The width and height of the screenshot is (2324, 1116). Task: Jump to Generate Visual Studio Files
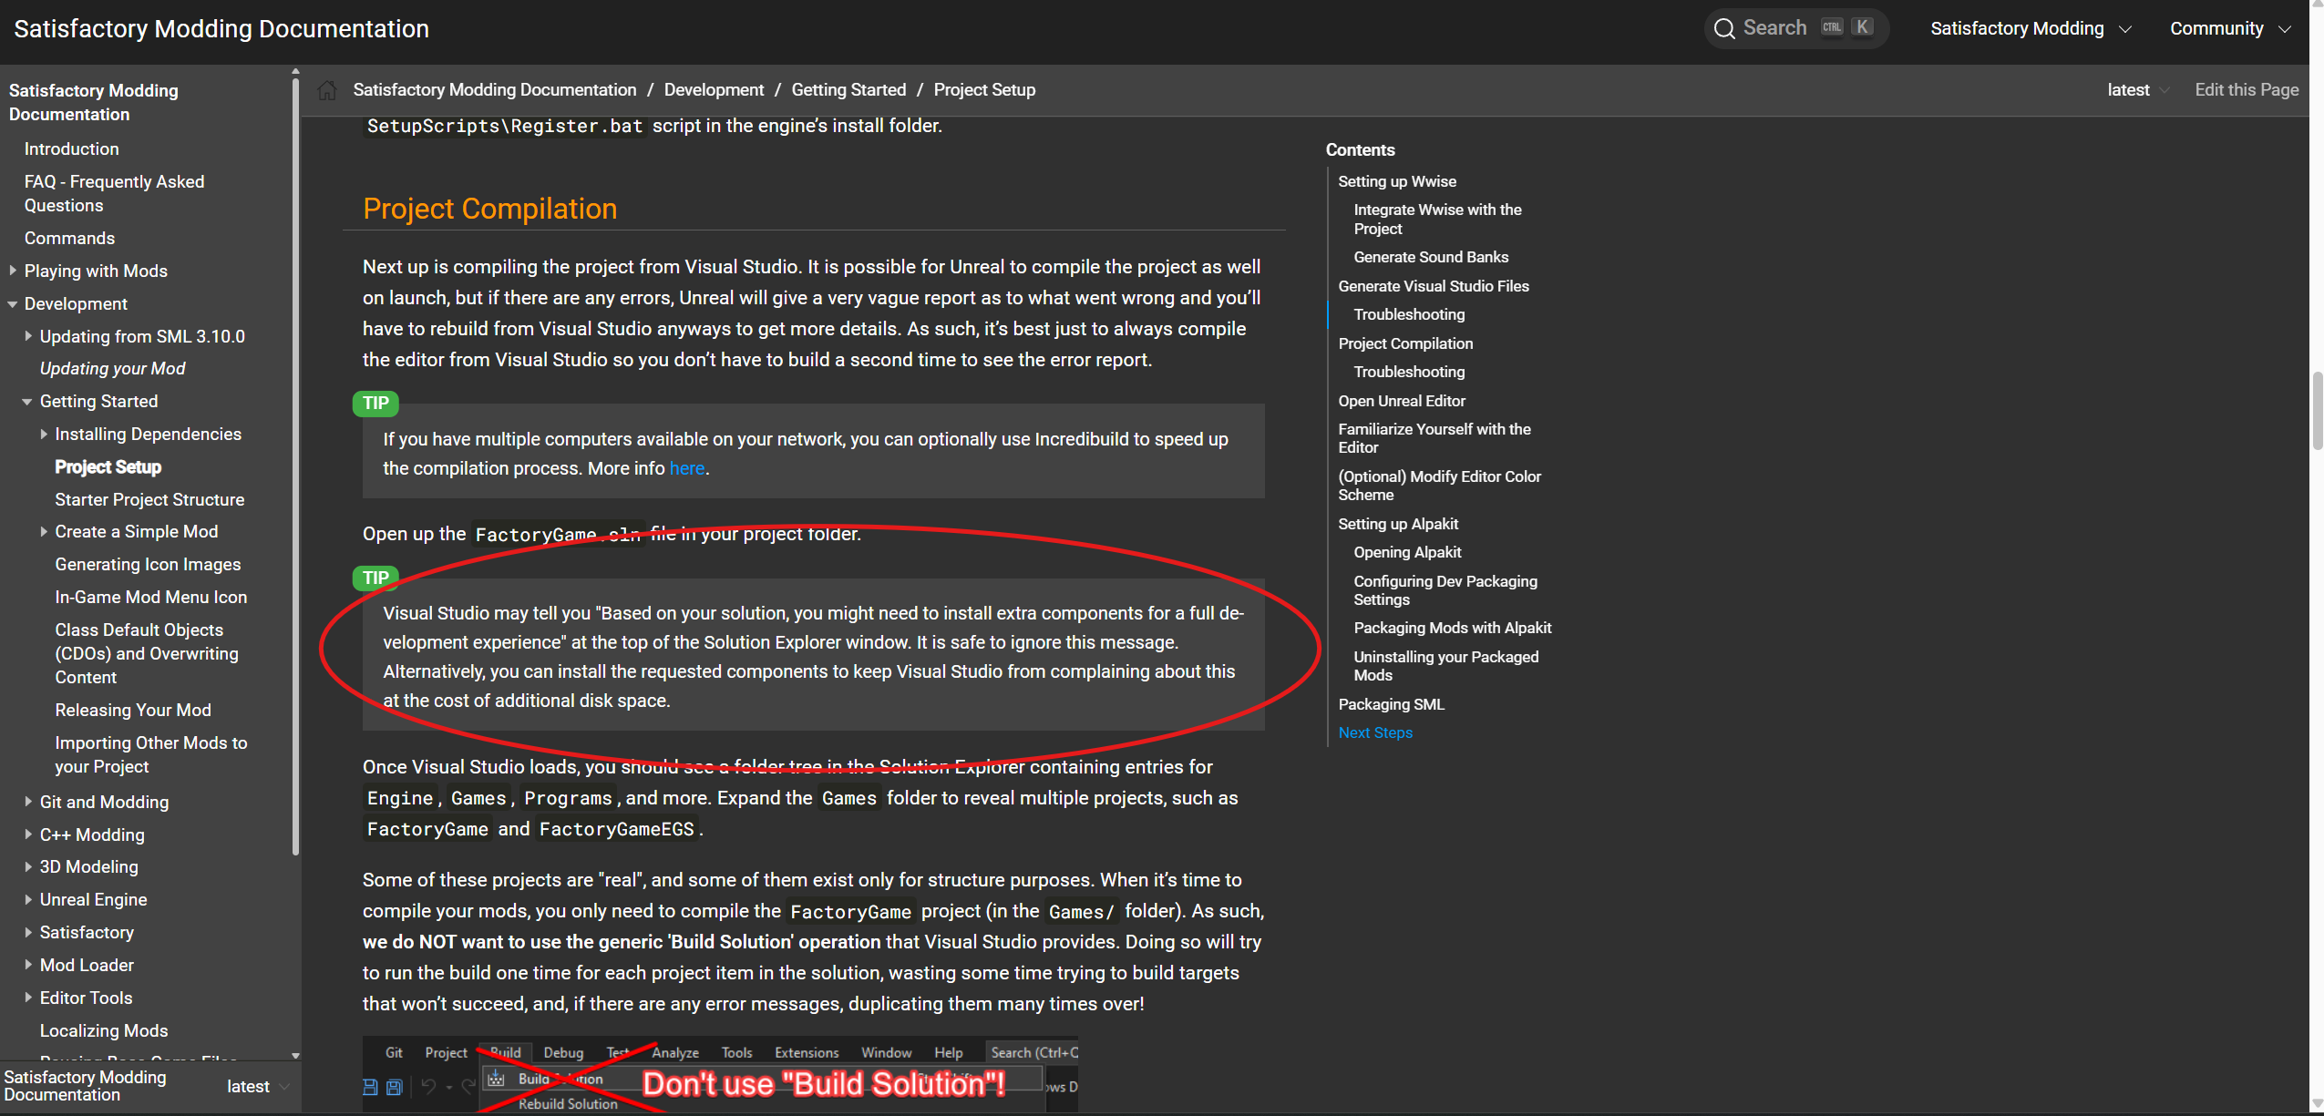click(1433, 286)
